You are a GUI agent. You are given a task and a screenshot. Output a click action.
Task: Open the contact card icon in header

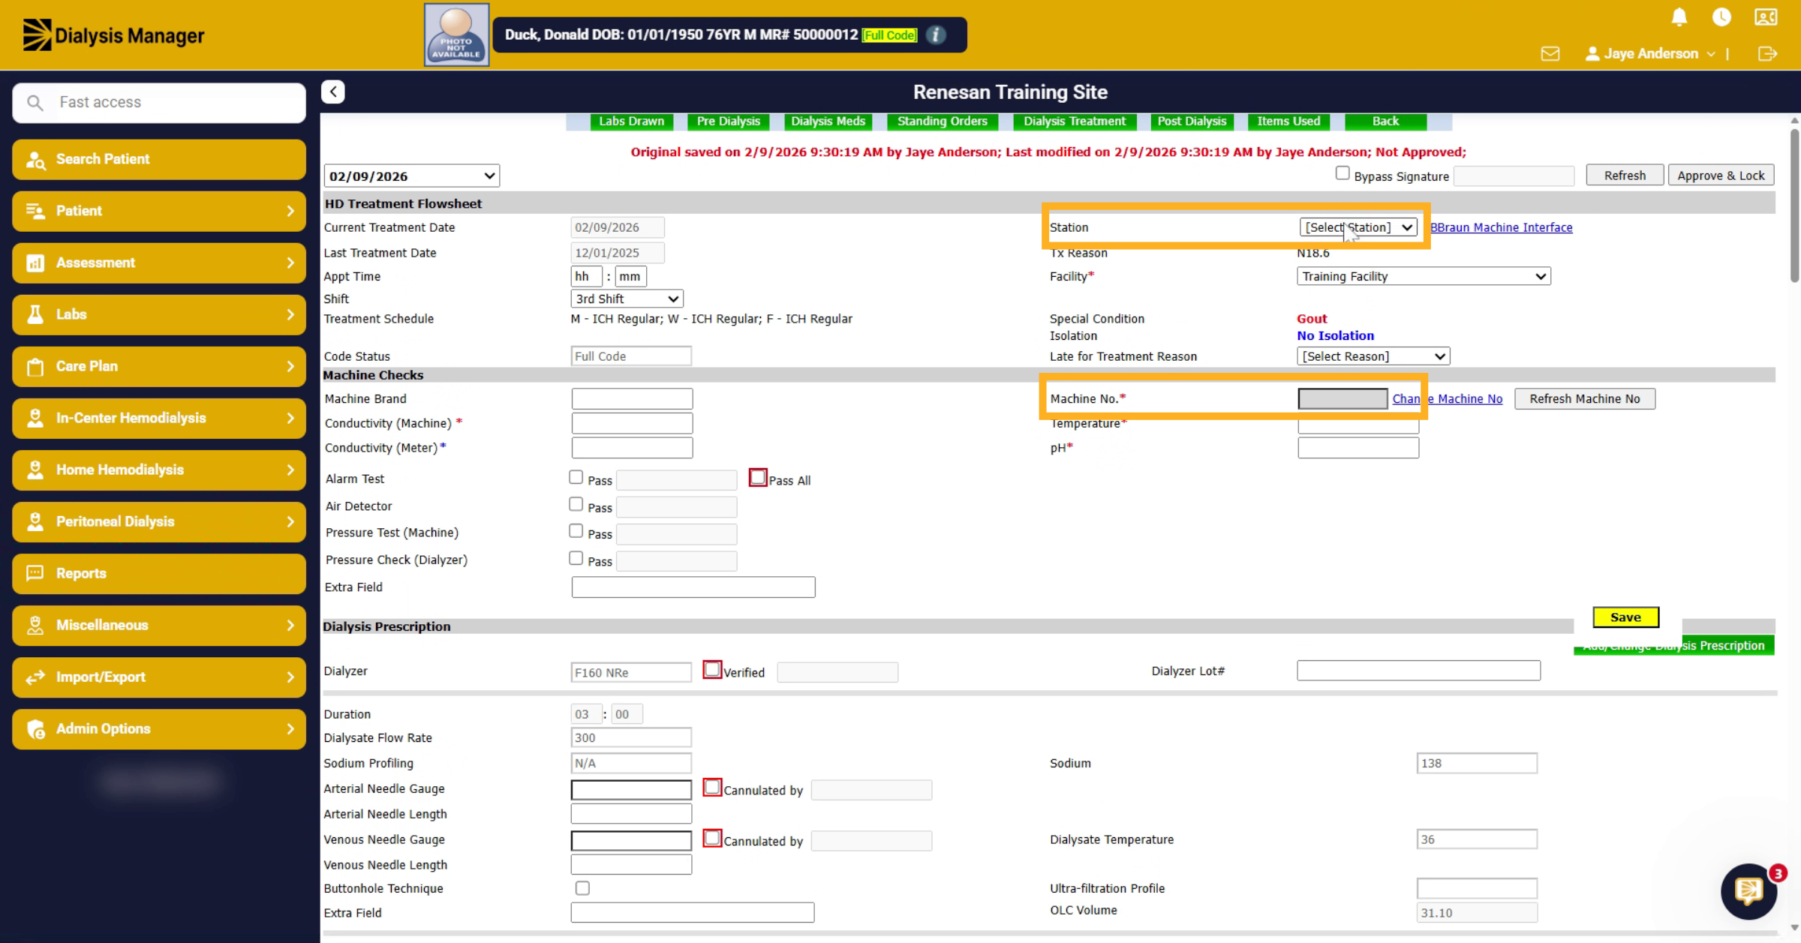[1766, 17]
